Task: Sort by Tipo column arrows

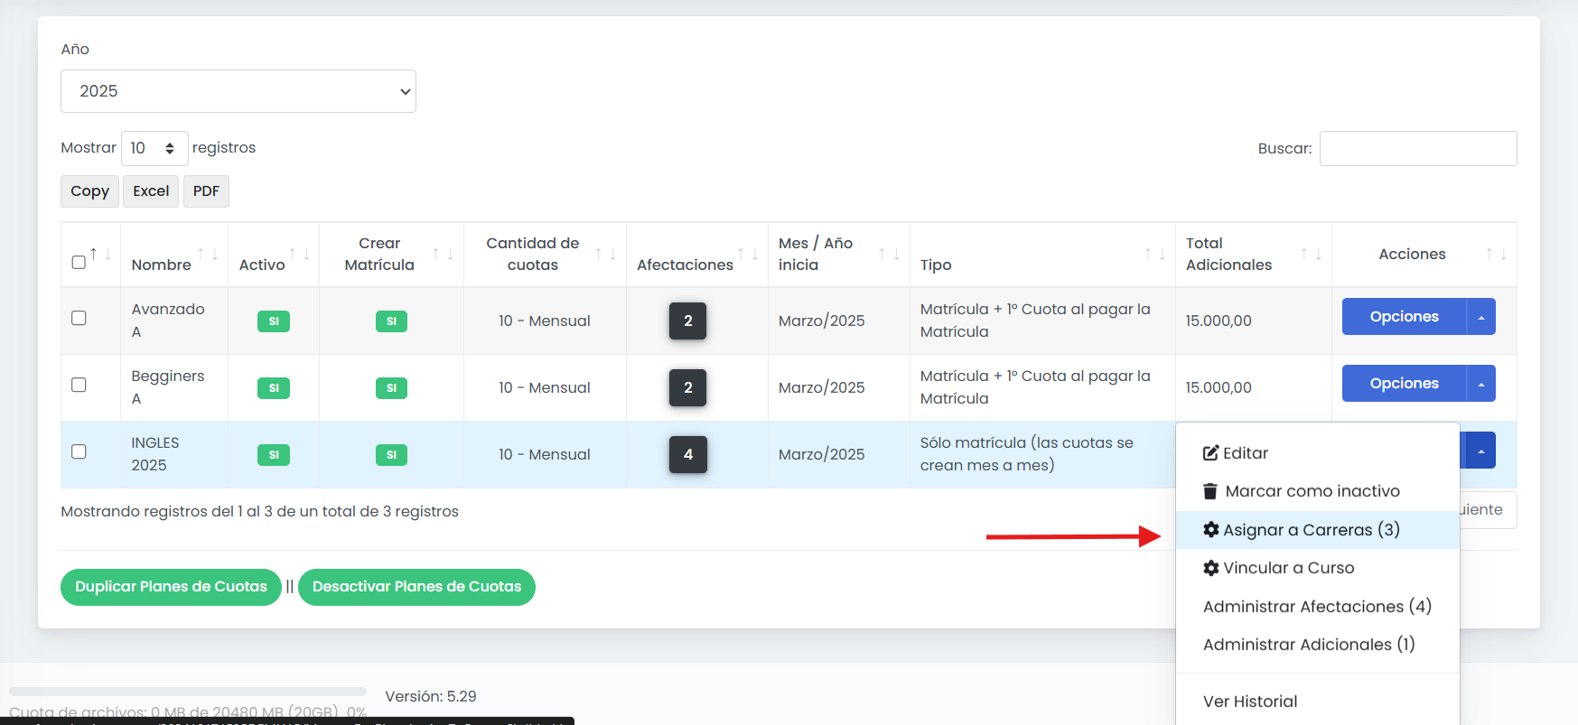Action: [1154, 255]
